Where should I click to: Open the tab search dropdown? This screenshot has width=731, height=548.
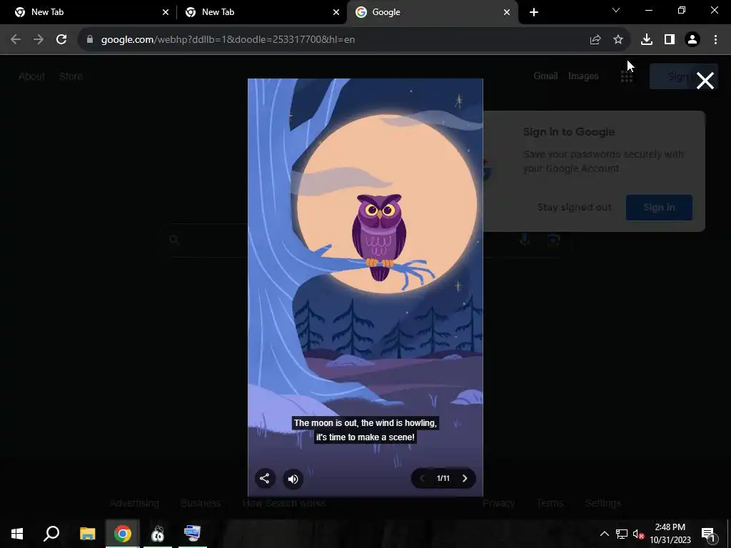tap(616, 10)
